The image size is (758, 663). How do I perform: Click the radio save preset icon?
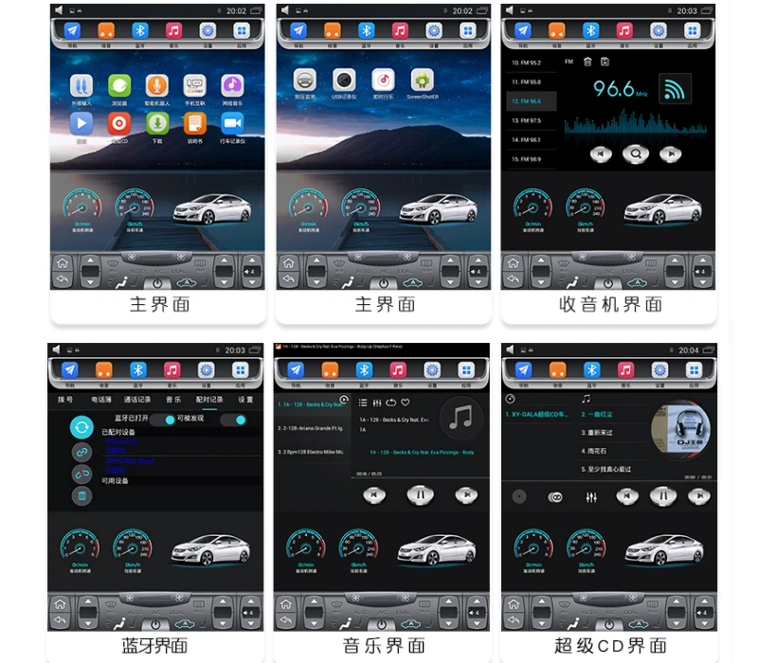(605, 62)
